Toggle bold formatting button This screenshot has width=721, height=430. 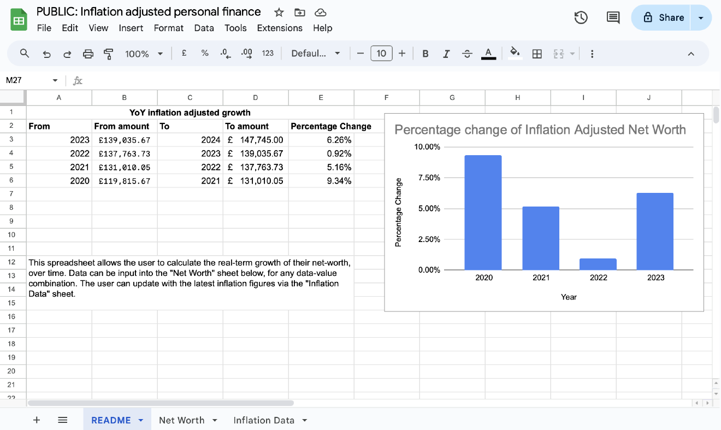tap(425, 54)
